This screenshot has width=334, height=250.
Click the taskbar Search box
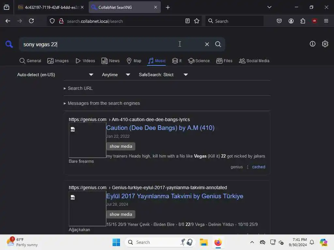click(160, 242)
